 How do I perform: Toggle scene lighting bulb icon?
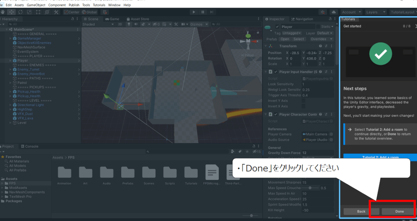[129, 24]
